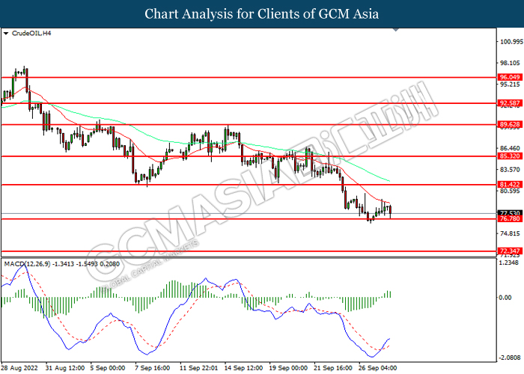Image resolution: width=524 pixels, height=374 pixels.
Task: Click the 100.995 price axis value
Action: click(x=511, y=42)
